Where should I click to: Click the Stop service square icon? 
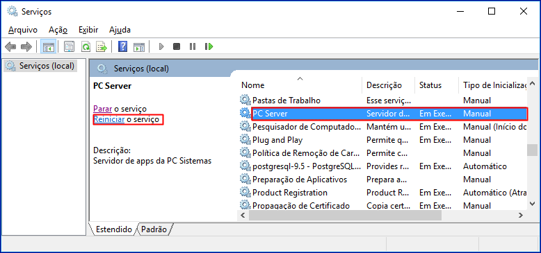pos(177,46)
